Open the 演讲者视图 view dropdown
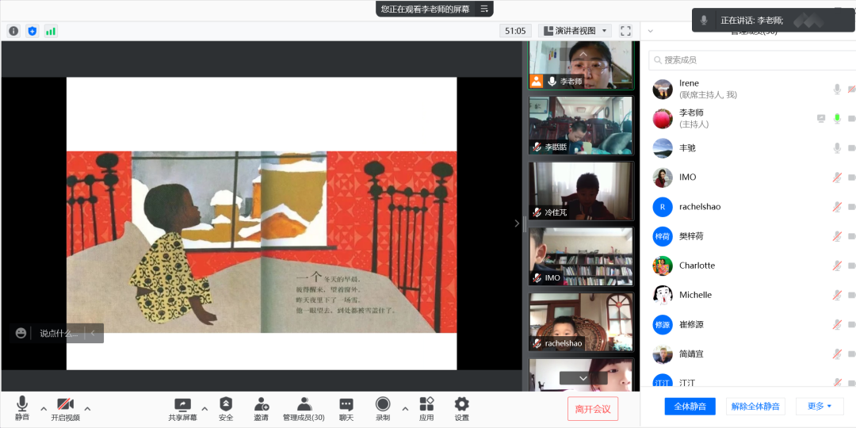856x428 pixels. point(575,31)
